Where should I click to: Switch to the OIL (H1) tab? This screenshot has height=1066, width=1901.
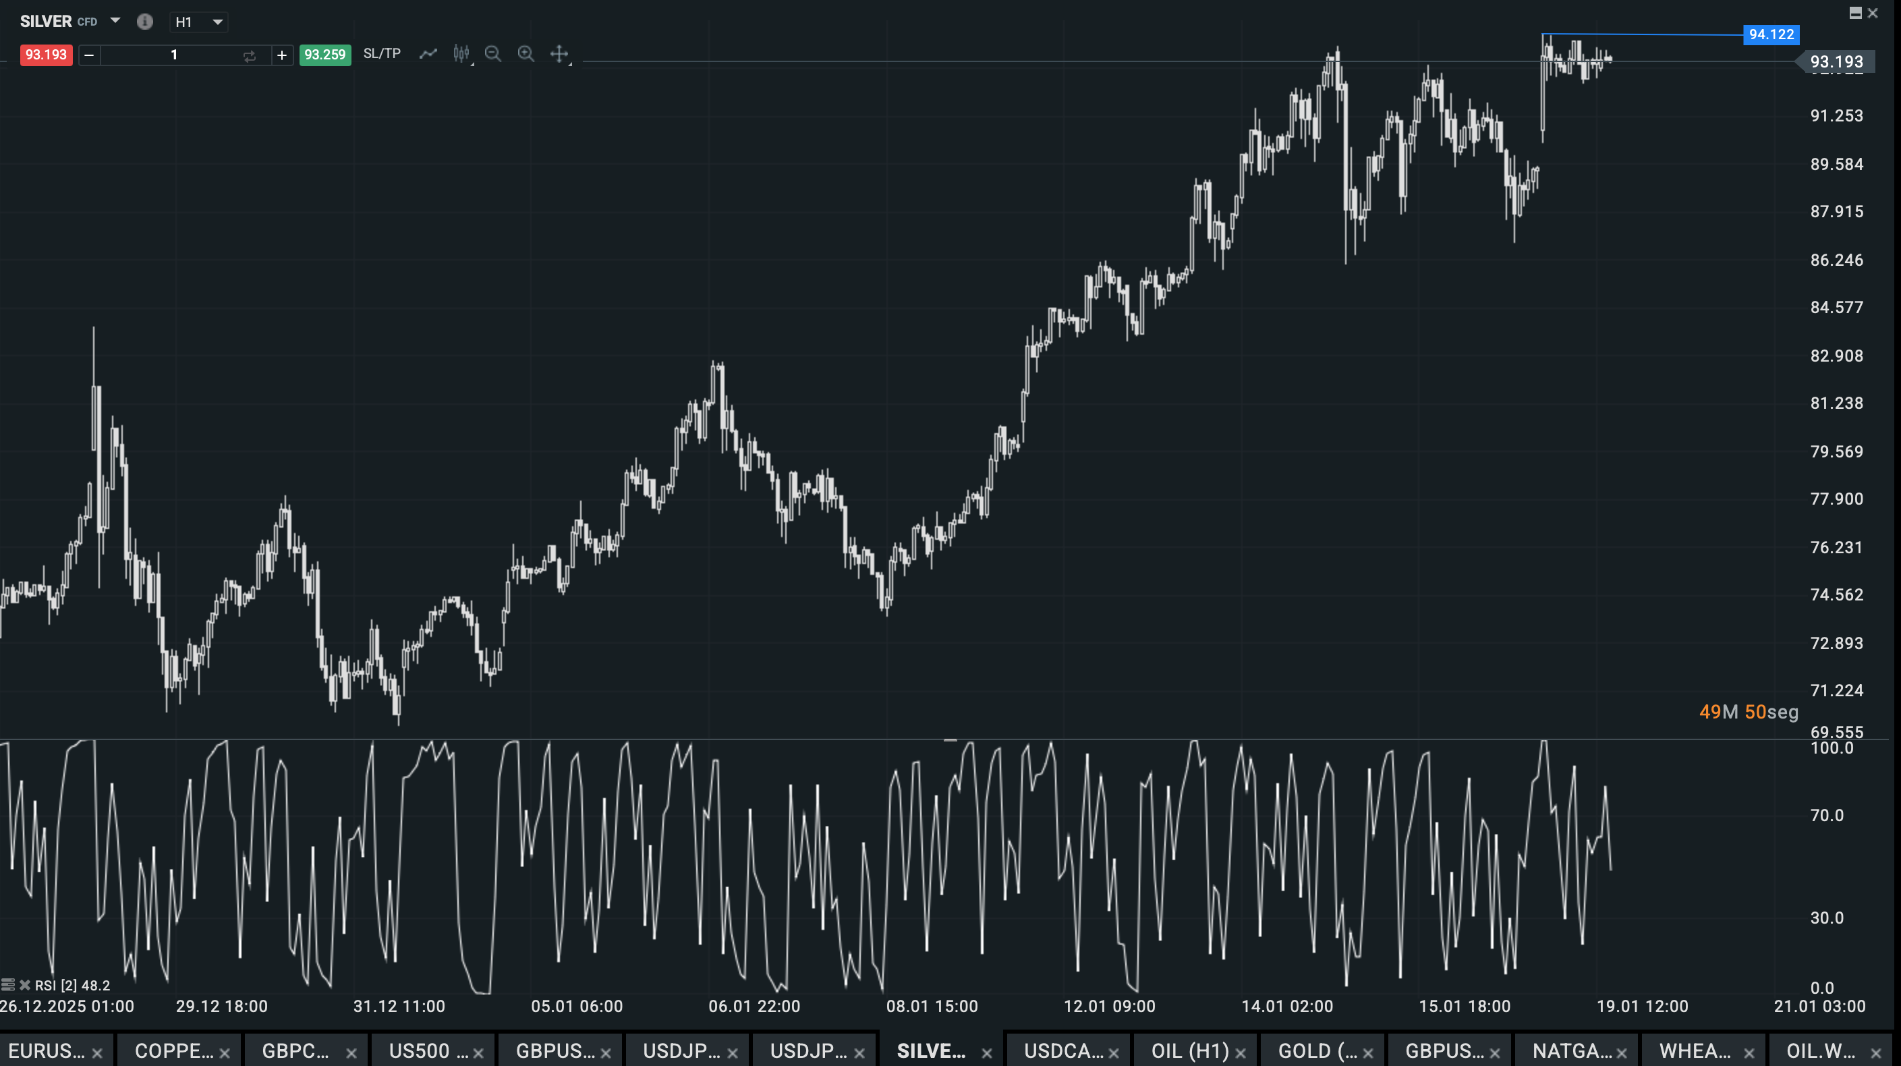(x=1189, y=1050)
